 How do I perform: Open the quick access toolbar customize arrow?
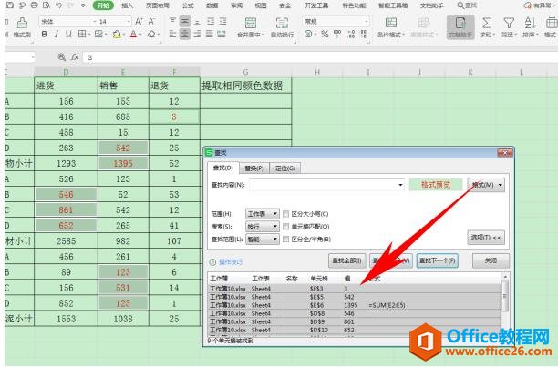click(x=83, y=5)
